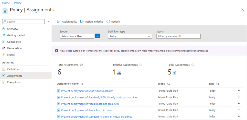Click the Exemptions icon in the sidebar
This screenshot has height=120, width=247.
(x=4, y=82)
